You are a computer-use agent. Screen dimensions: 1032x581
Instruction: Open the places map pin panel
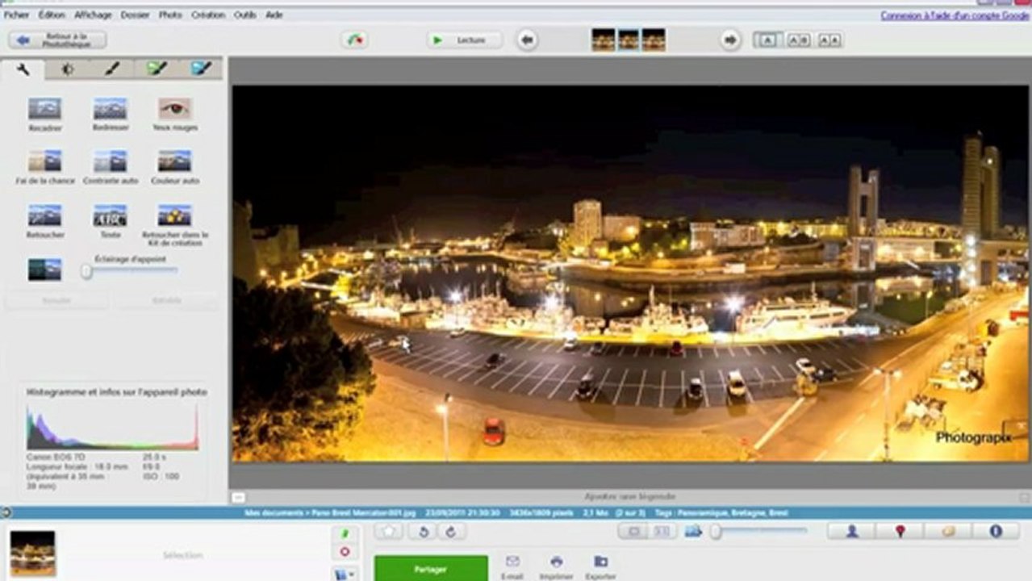click(900, 531)
